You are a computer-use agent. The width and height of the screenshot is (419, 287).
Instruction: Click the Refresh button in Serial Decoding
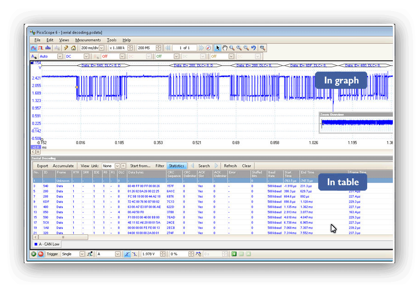(230, 166)
